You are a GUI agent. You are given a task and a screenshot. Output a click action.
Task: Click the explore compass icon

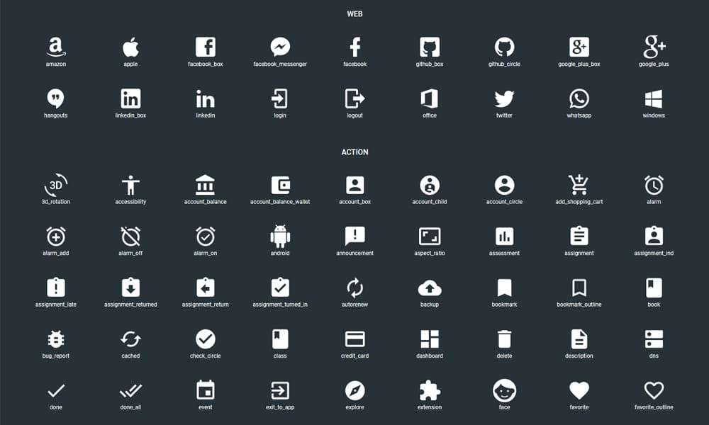click(x=355, y=391)
